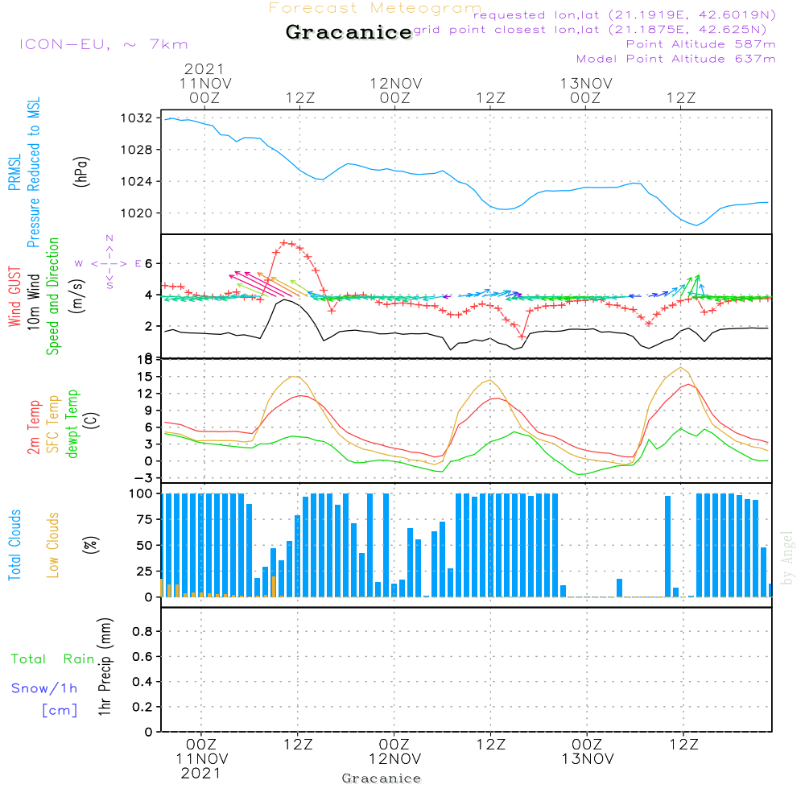Click the 'Point Altitude 587m' text

(x=701, y=44)
